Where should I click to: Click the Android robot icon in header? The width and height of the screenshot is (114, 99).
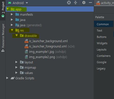(10, 3)
